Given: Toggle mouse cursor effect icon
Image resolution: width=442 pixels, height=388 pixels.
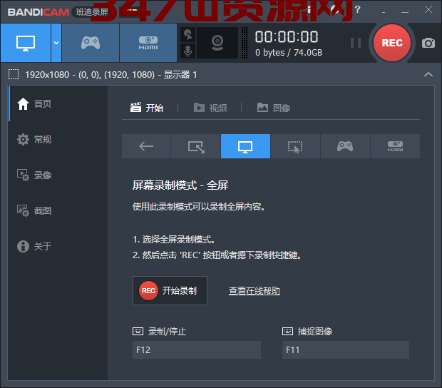Looking at the screenshot, I should click(188, 35).
